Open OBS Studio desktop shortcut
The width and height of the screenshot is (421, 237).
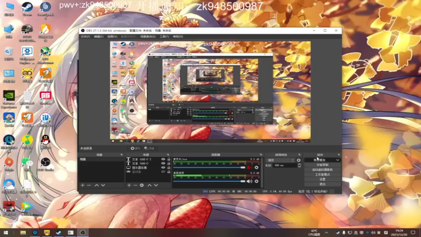(45, 164)
